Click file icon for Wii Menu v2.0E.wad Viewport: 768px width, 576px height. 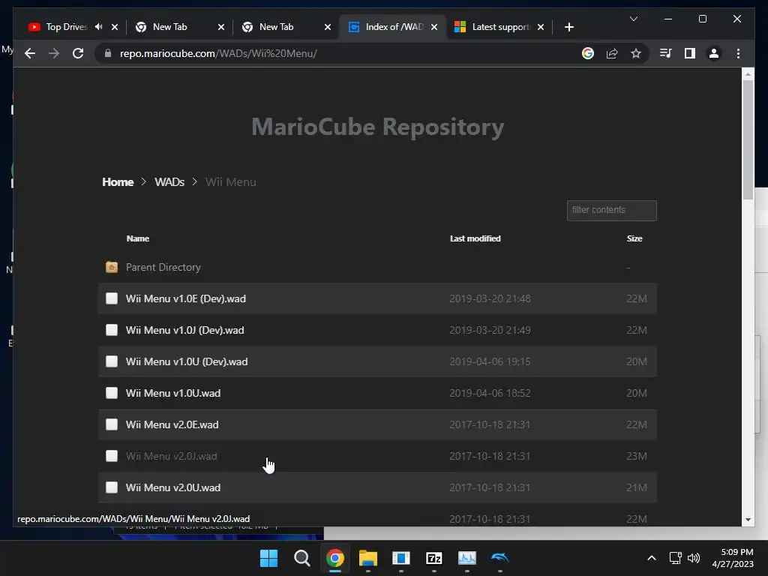coord(112,424)
